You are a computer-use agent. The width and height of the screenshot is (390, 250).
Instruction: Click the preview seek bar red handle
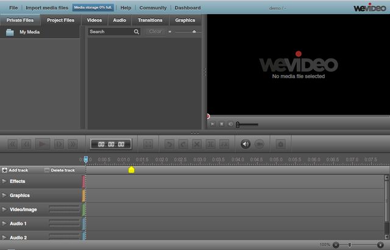click(208, 116)
